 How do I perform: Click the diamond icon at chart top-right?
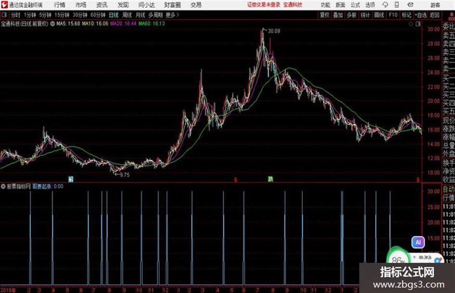pos(411,24)
